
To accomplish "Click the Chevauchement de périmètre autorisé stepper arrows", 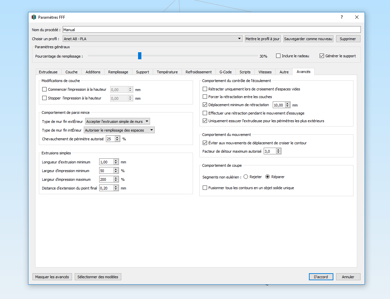I will [117, 139].
